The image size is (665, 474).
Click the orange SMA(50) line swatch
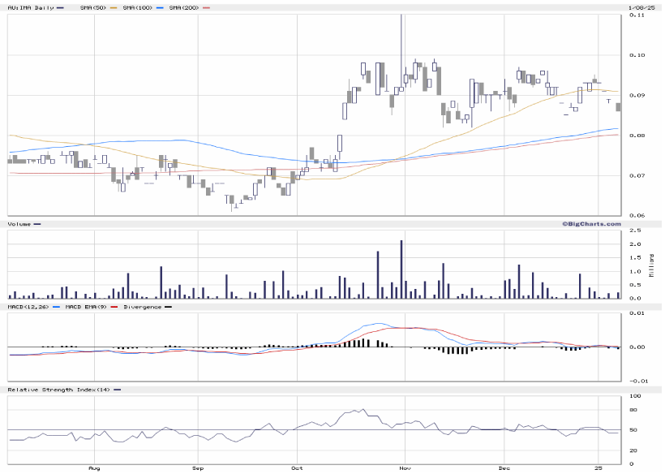coord(114,7)
